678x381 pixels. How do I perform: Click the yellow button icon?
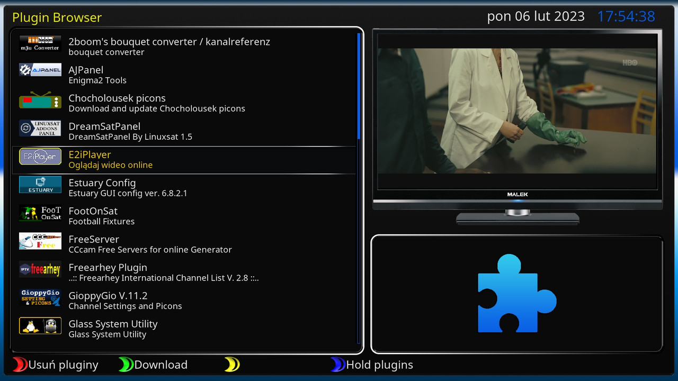(x=232, y=365)
